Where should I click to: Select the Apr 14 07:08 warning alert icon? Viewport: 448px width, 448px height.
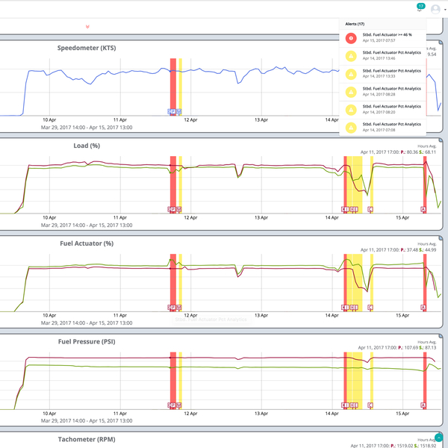(x=351, y=127)
